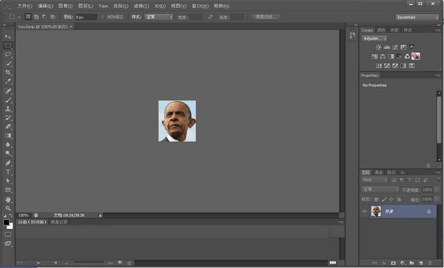
Task: Select the Lasso tool
Action: [x=8, y=54]
